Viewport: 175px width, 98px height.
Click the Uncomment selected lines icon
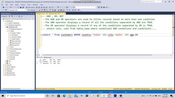click(69, 10)
